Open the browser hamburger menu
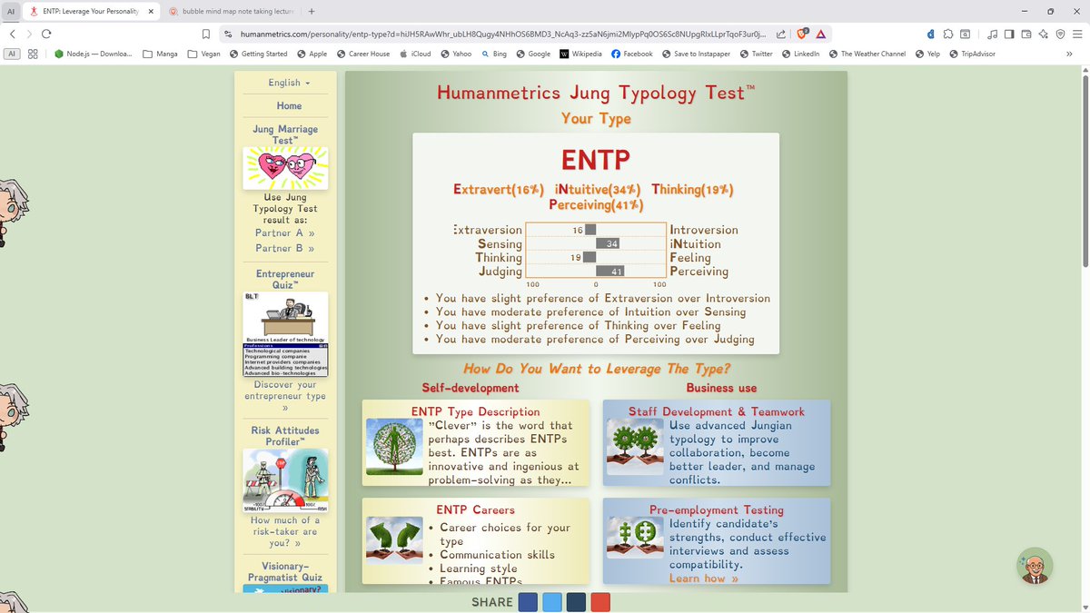This screenshot has height=613, width=1090. (1077, 34)
